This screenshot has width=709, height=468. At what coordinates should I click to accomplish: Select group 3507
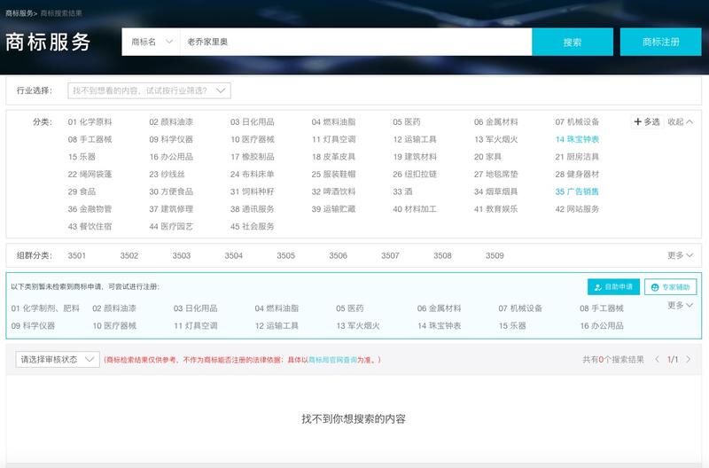point(390,255)
